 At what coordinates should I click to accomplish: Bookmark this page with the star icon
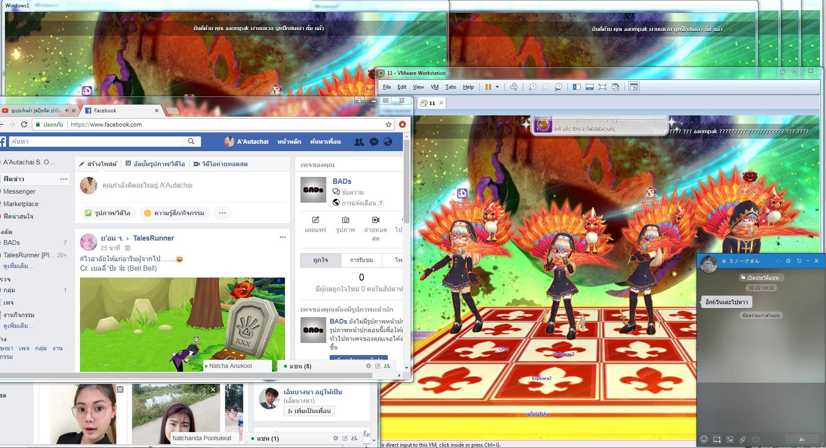click(x=389, y=124)
